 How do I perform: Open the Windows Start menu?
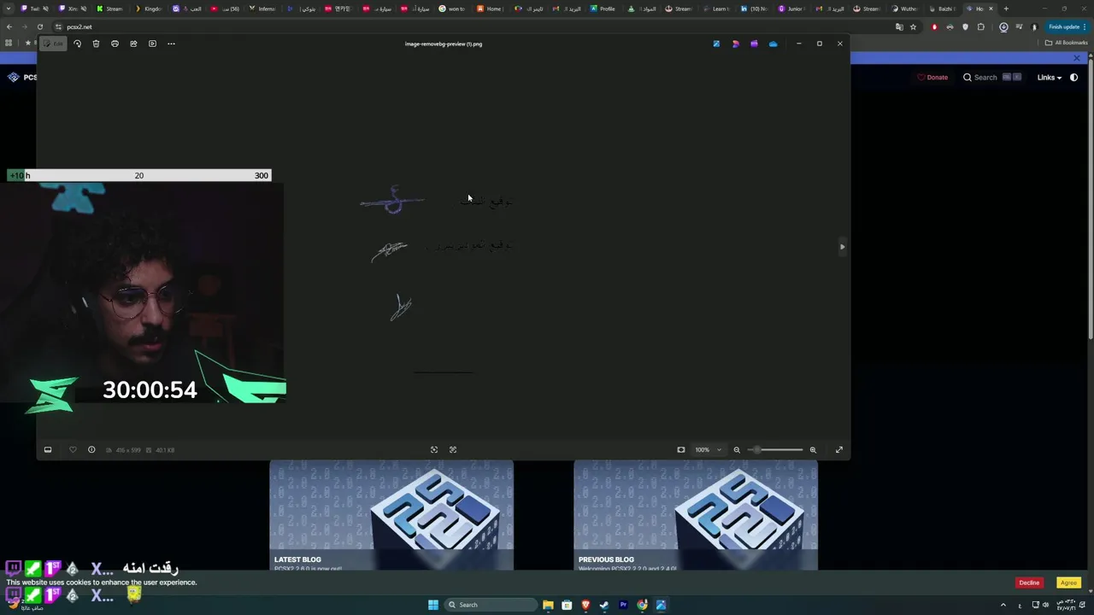pyautogui.click(x=433, y=605)
